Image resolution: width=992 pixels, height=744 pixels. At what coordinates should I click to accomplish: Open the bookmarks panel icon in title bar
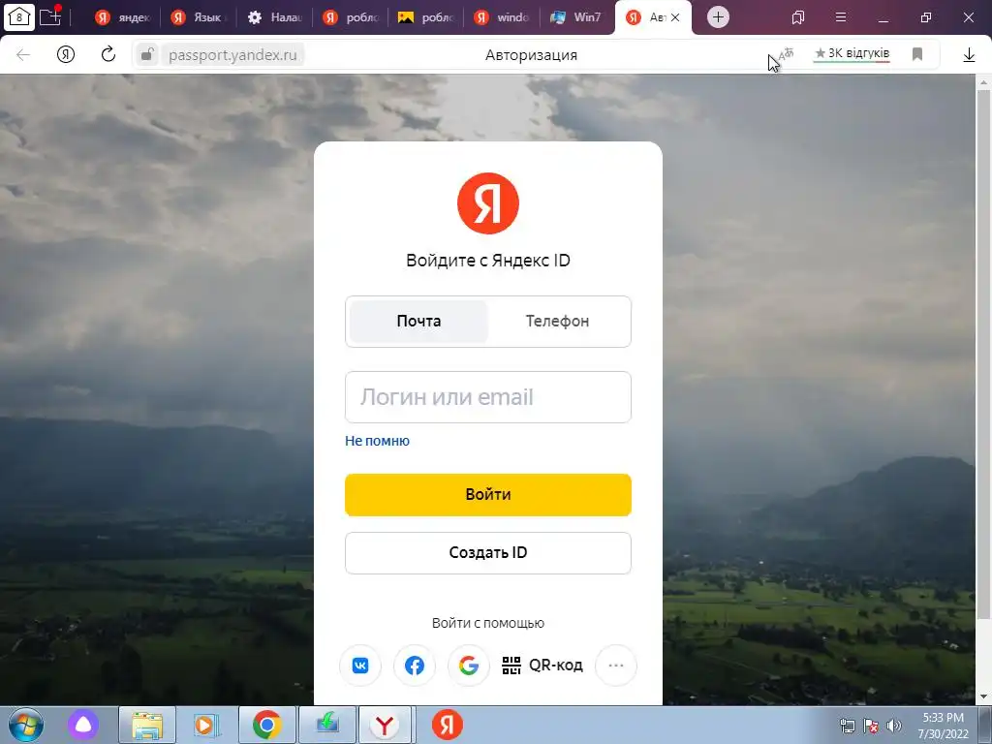click(x=798, y=17)
